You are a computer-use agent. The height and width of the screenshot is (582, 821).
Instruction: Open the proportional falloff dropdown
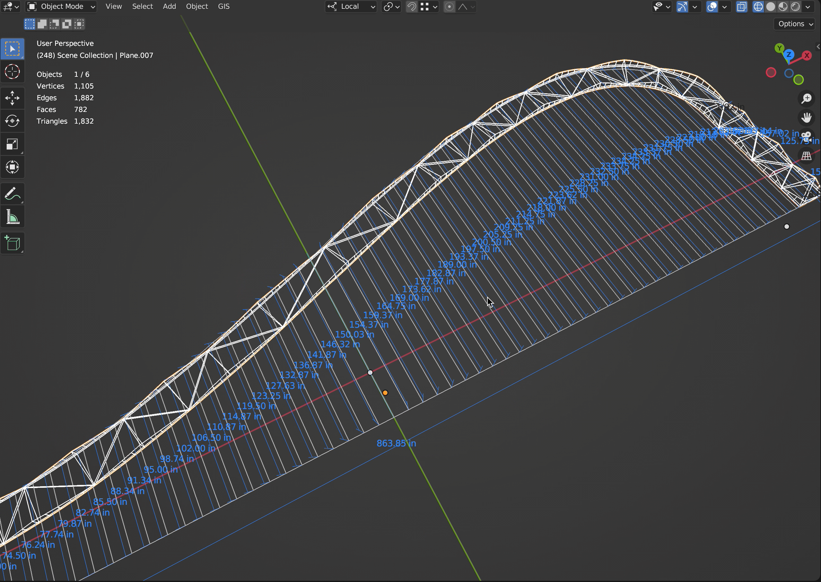466,7
